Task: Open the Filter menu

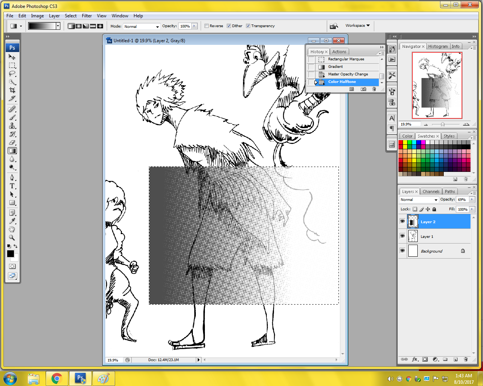Action: [87, 16]
